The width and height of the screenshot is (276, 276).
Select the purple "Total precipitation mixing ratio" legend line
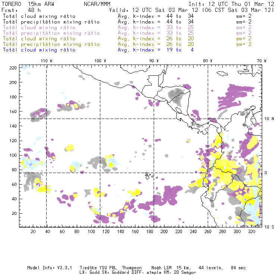point(51,33)
